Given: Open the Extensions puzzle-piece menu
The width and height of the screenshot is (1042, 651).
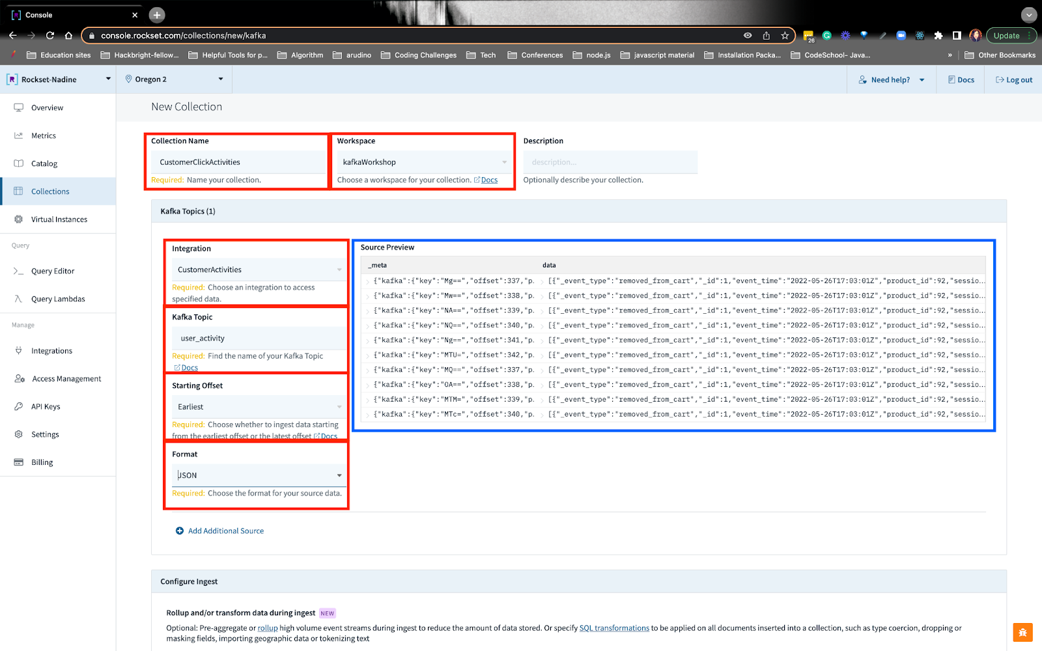Looking at the screenshot, I should (x=938, y=35).
